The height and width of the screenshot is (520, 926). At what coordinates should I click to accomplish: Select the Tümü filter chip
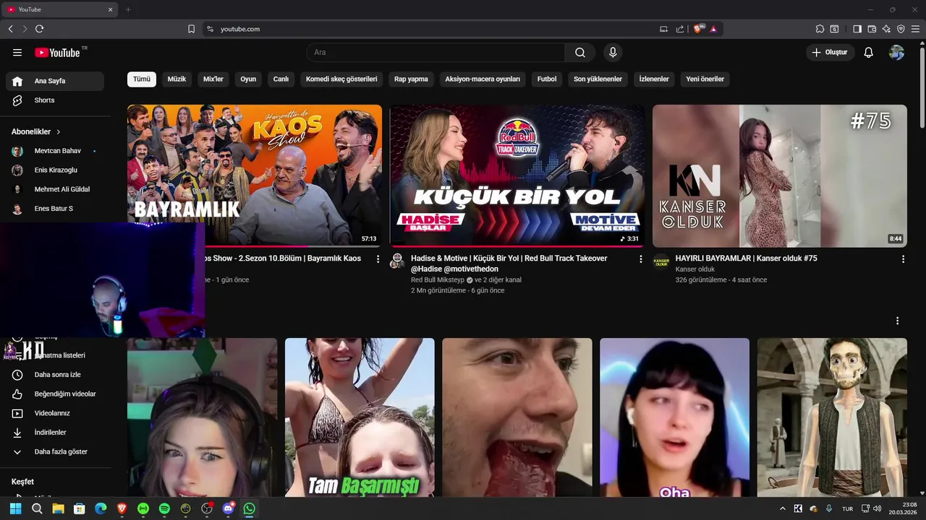142,79
